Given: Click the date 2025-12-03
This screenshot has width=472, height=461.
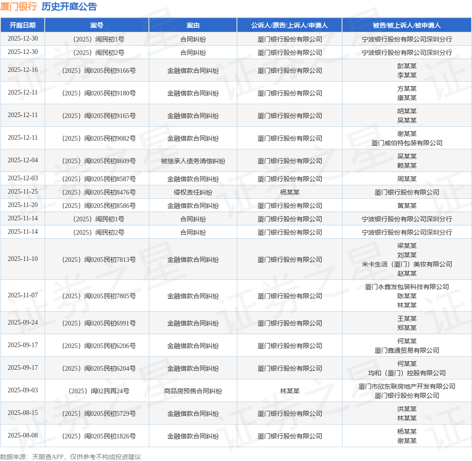Looking at the screenshot, I should (23, 178).
